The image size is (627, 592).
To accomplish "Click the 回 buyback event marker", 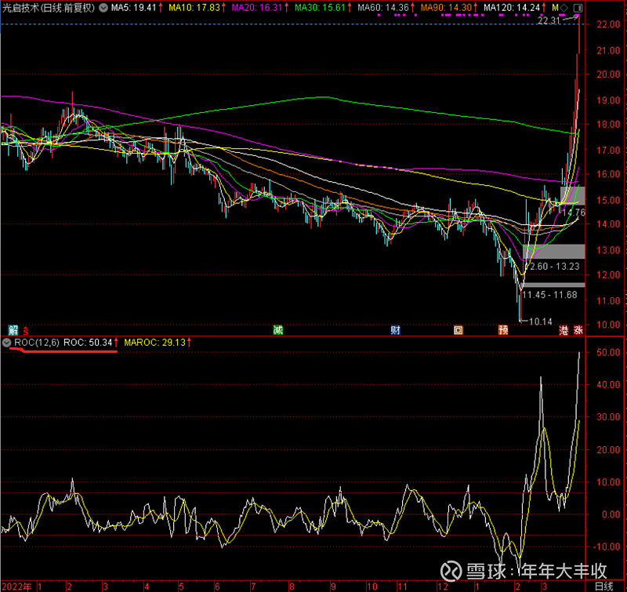I will (458, 330).
